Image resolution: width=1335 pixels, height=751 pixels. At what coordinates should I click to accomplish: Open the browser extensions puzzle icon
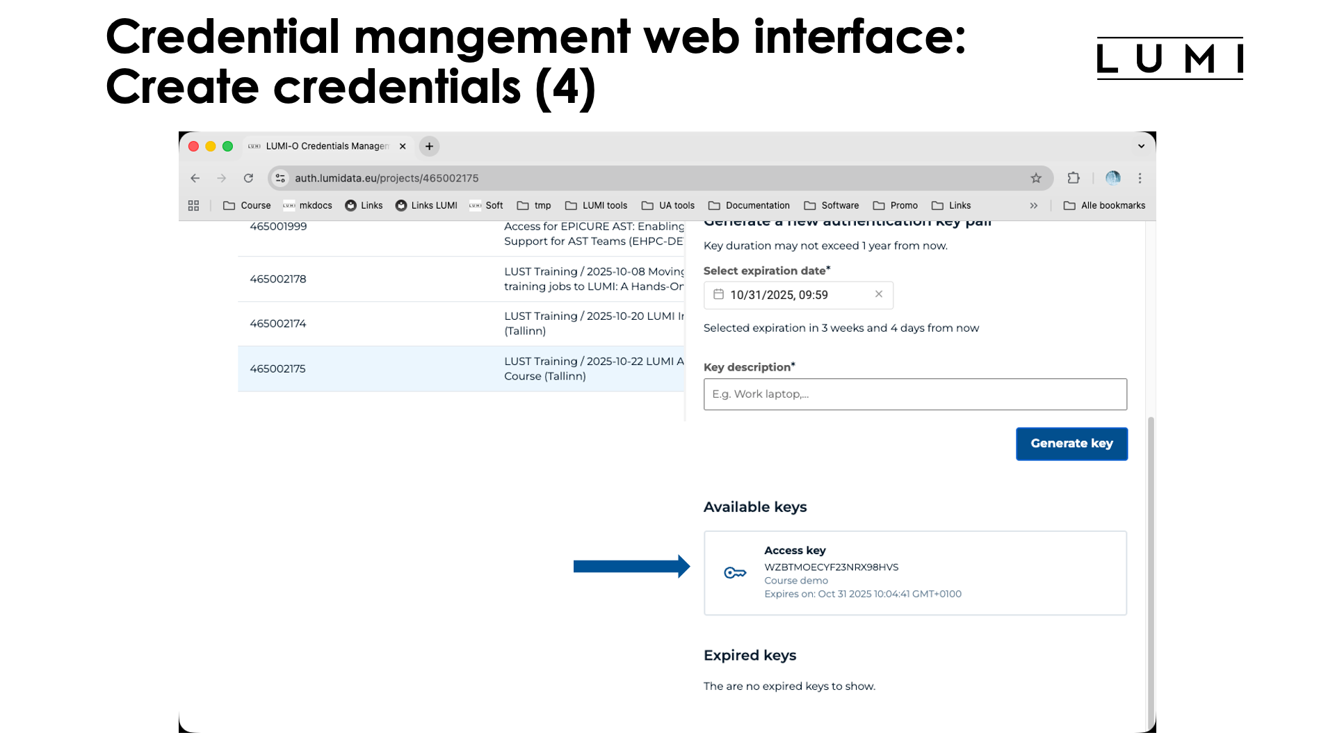(x=1074, y=178)
